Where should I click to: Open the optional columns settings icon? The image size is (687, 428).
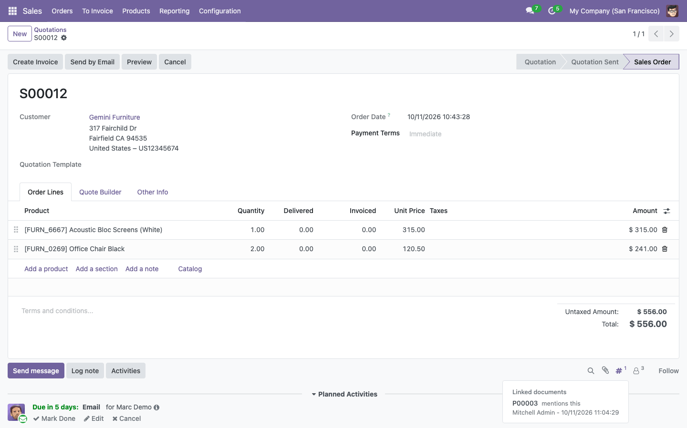click(666, 211)
